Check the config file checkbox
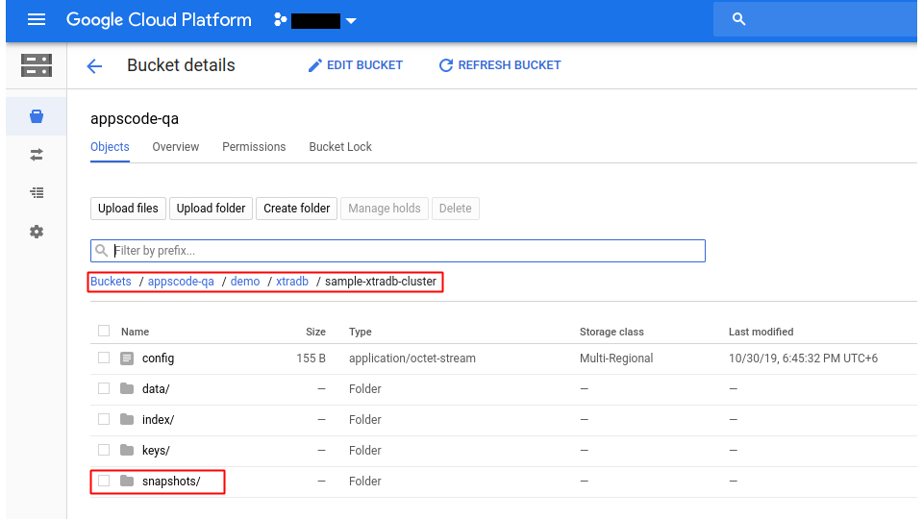Viewport: 923px width, 519px height. click(x=104, y=358)
